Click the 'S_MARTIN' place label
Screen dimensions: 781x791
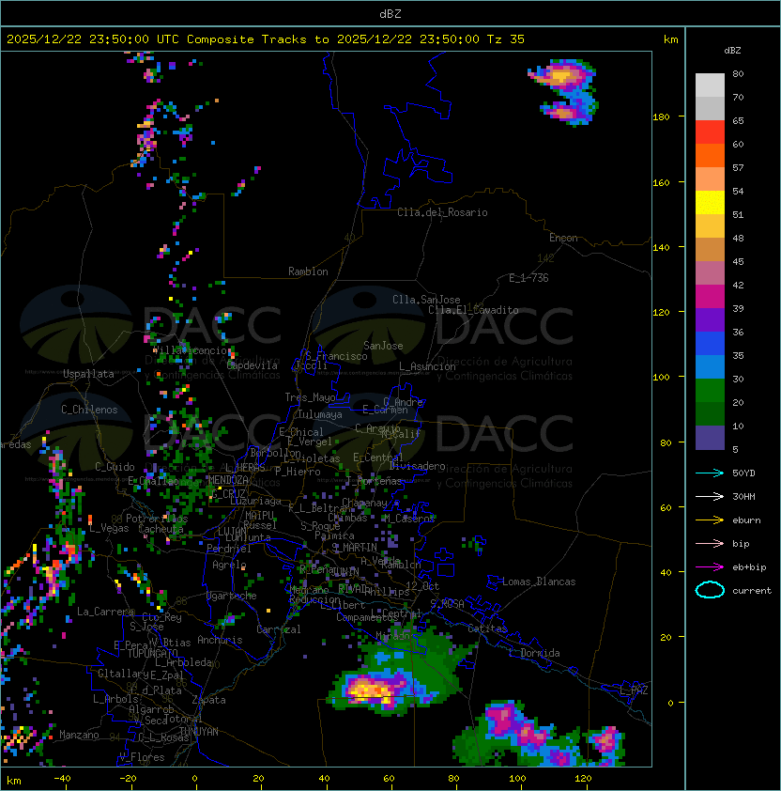355,548
